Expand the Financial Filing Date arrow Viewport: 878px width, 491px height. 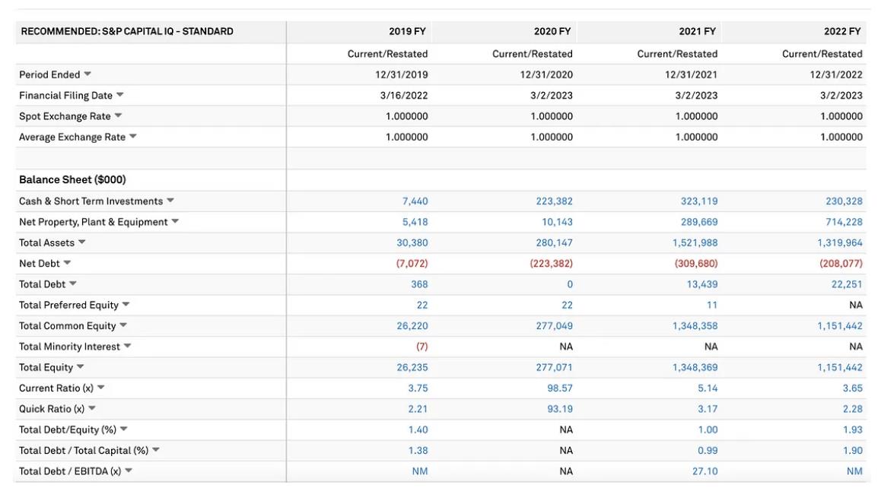[x=120, y=95]
